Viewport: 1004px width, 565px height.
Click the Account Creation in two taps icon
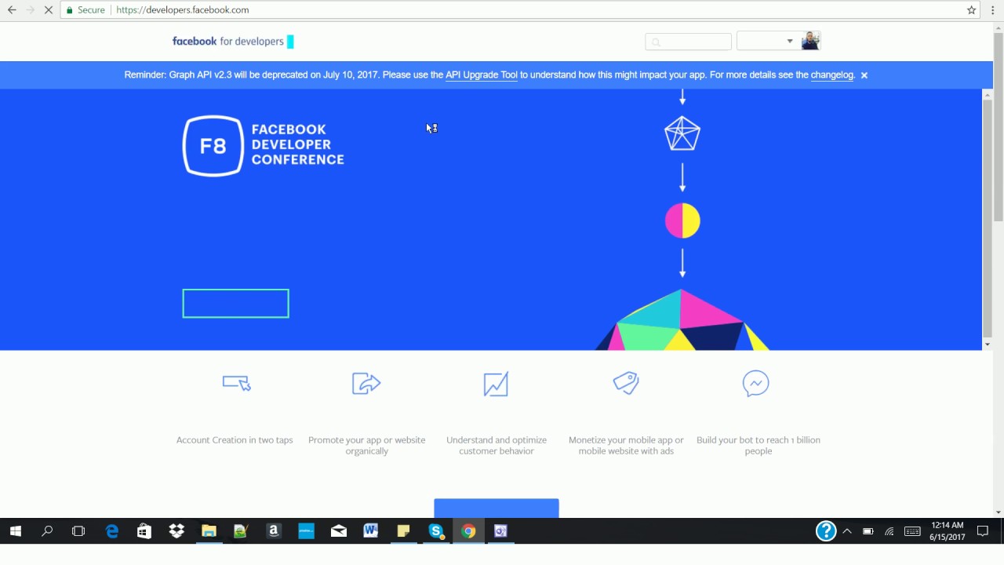click(236, 383)
